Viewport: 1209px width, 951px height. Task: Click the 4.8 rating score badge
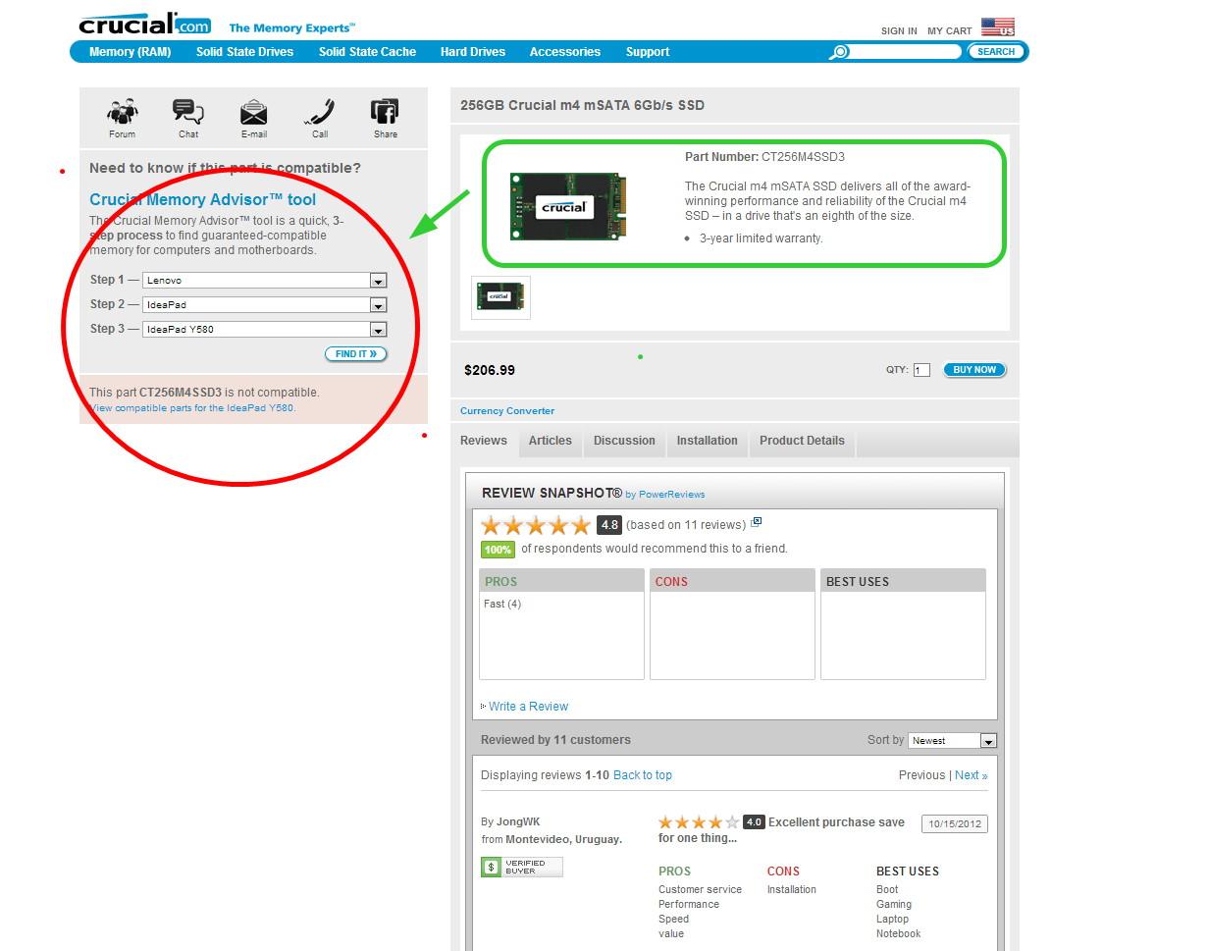coord(609,525)
